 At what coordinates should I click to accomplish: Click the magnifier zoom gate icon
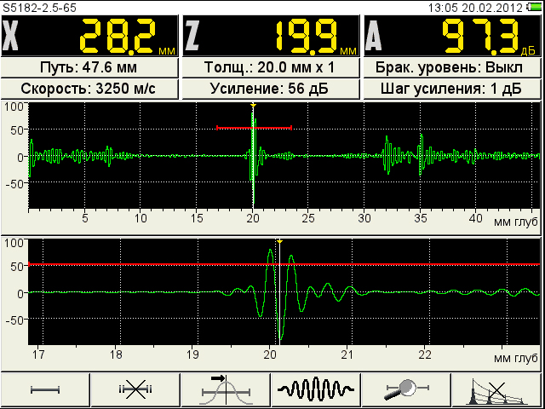[406, 390]
